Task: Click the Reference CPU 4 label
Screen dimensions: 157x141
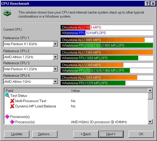Action: [17, 76]
